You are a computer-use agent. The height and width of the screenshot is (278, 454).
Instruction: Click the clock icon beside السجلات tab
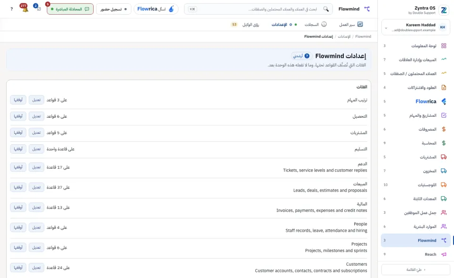click(x=324, y=24)
